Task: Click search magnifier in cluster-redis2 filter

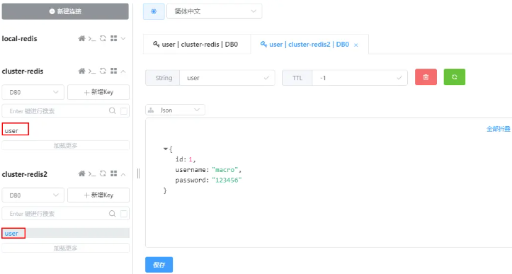Action: coord(113,214)
